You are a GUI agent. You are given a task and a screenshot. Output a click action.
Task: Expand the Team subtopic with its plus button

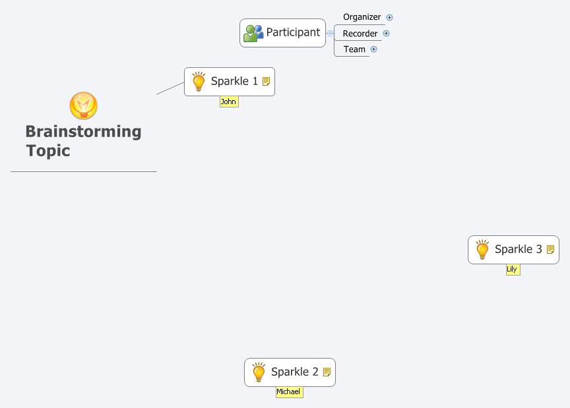click(374, 49)
